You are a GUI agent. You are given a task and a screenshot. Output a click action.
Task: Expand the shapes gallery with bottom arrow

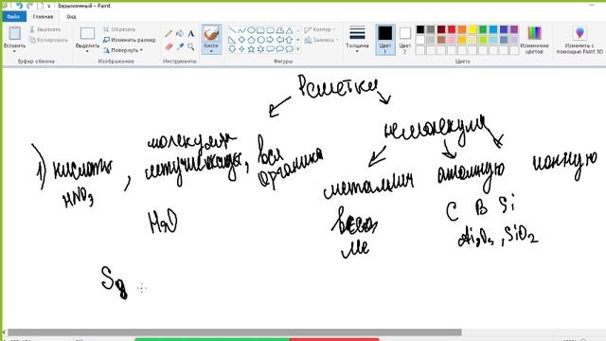coord(298,49)
